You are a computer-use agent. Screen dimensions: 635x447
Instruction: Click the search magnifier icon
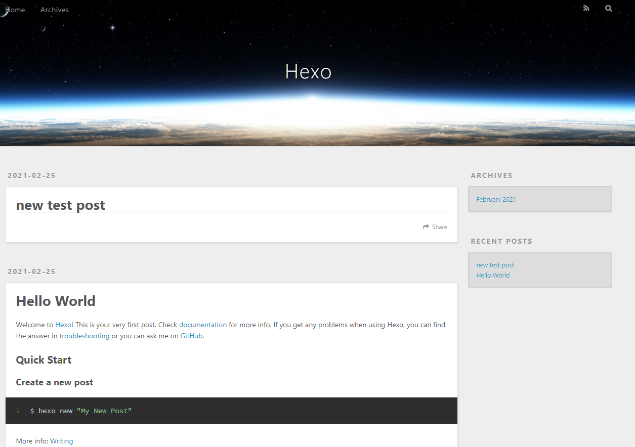point(608,8)
